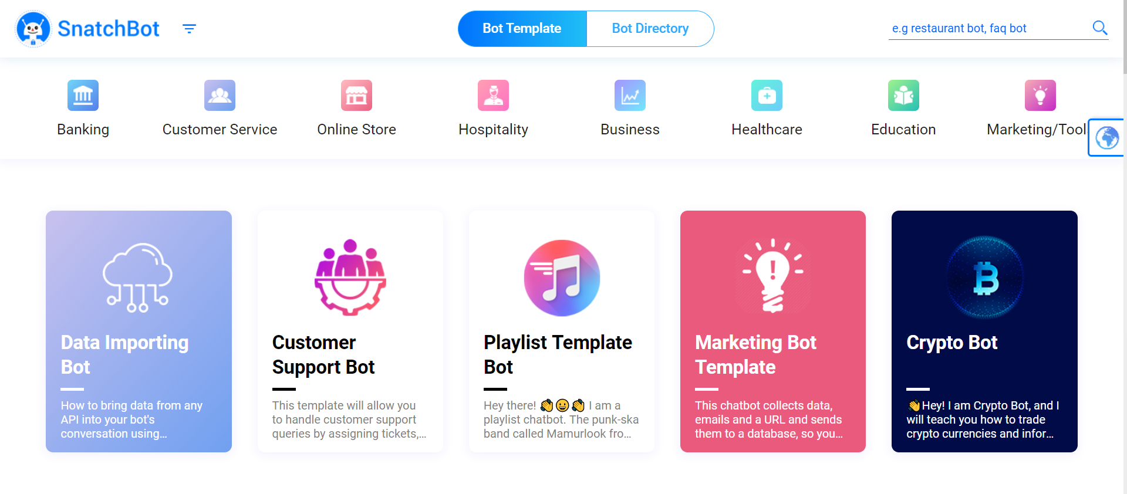
Task: Open the Banking category label
Action: (83, 130)
